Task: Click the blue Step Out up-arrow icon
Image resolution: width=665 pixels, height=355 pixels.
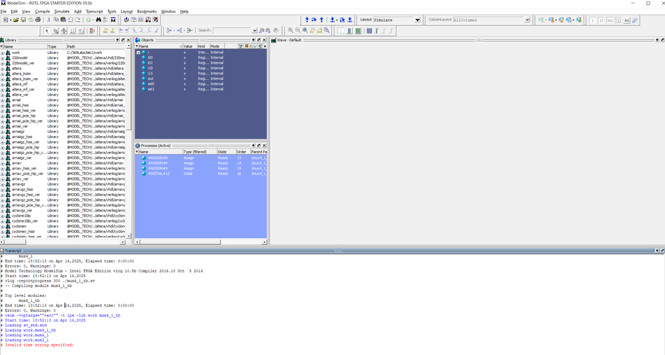Action: coord(321,20)
